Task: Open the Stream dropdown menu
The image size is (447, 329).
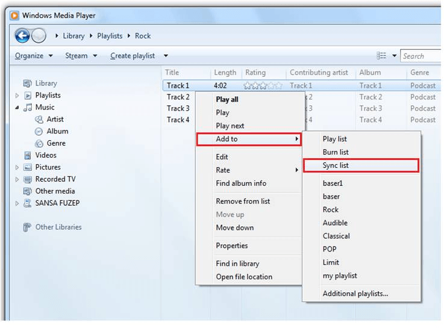Action: point(81,56)
